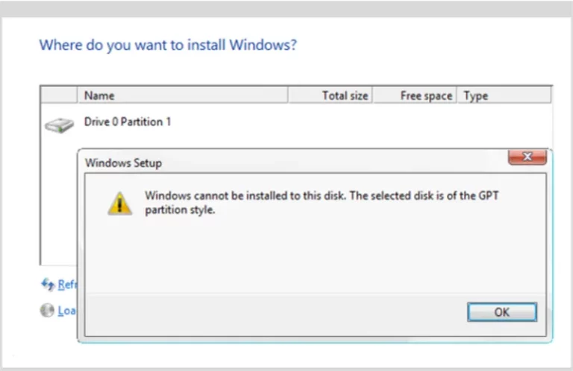Screen dimensions: 573x371
Task: Click the yellow warning icon in the dialog
Action: point(119,203)
